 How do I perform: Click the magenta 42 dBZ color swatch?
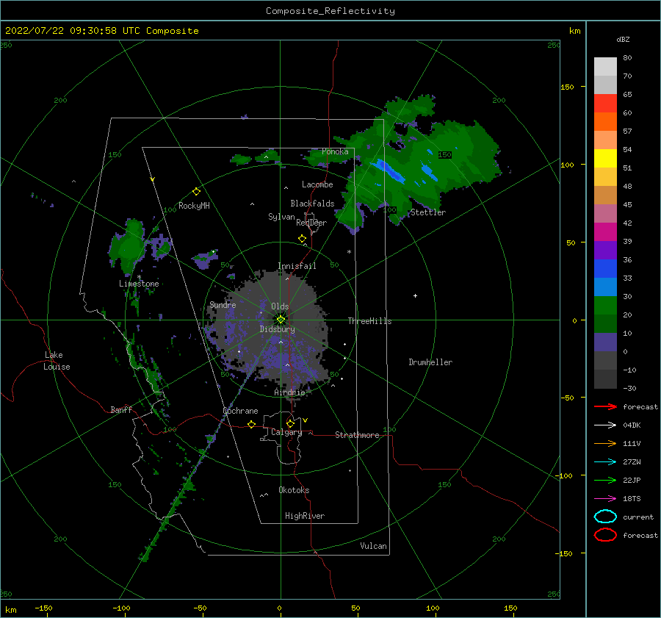[605, 231]
